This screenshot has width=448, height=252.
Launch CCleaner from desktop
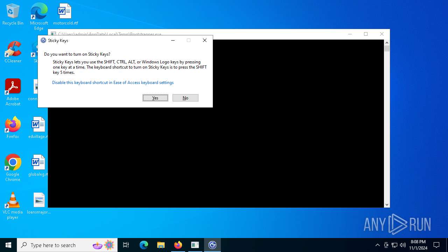13,52
